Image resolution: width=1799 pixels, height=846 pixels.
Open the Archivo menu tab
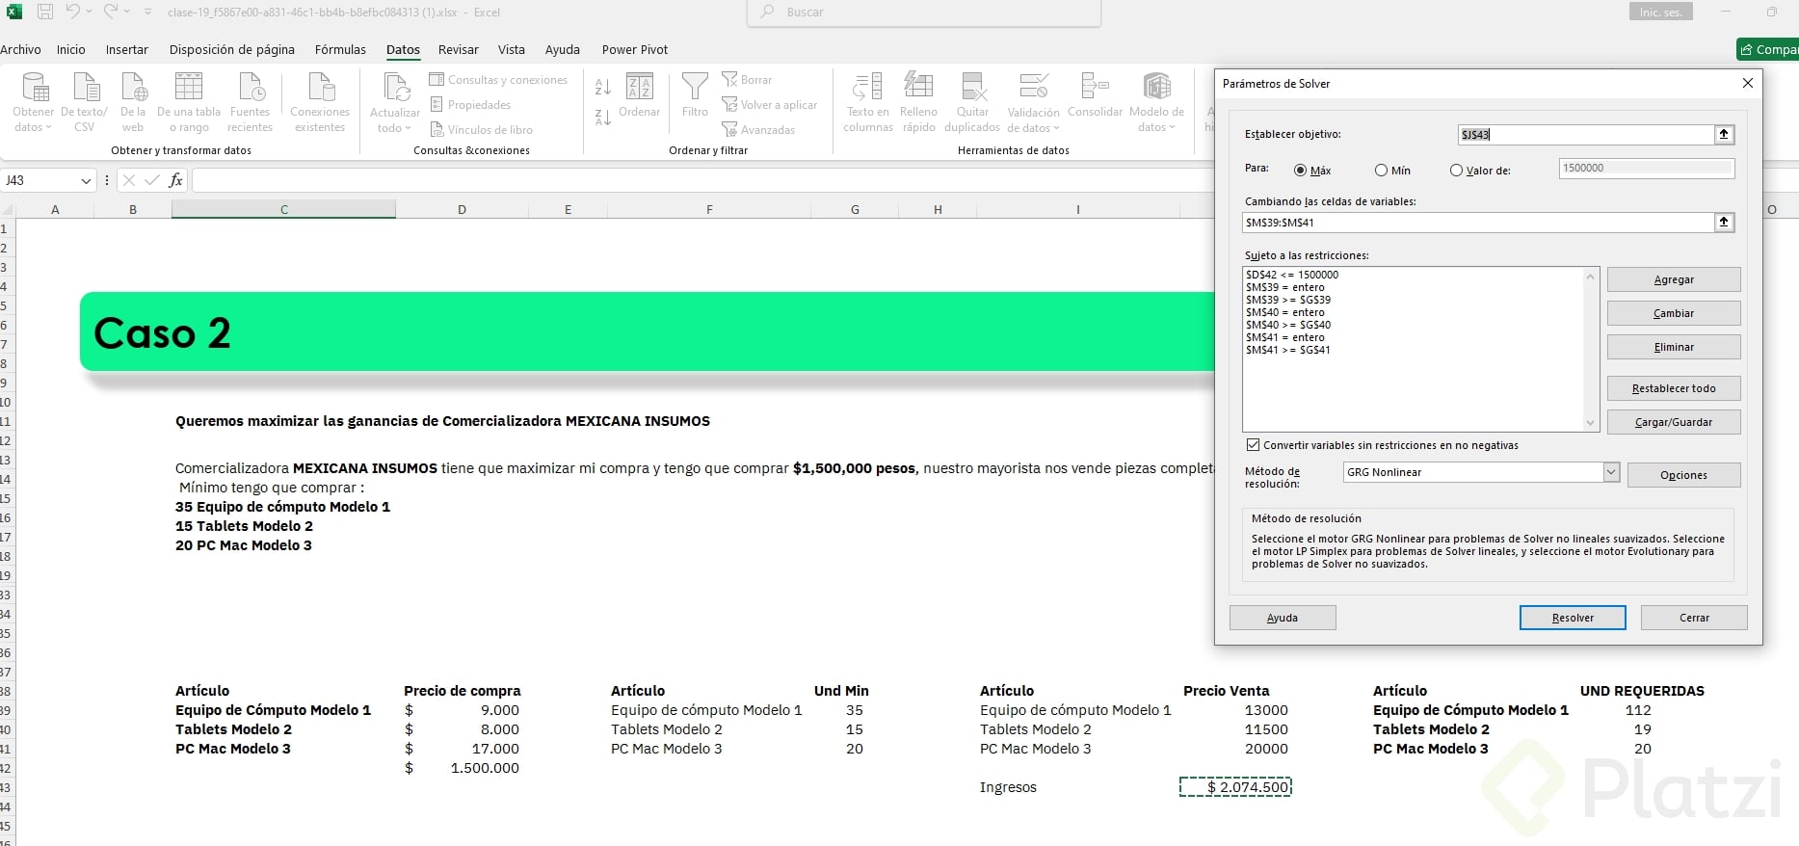(21, 50)
